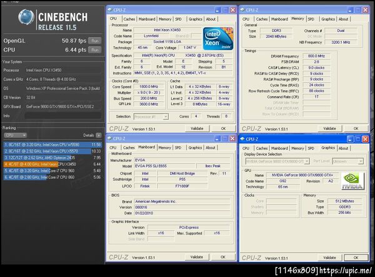Screen dimensions: 375x277
Task: Click the NB Frequency 3200.1 MHz value
Action: [x=341, y=43]
